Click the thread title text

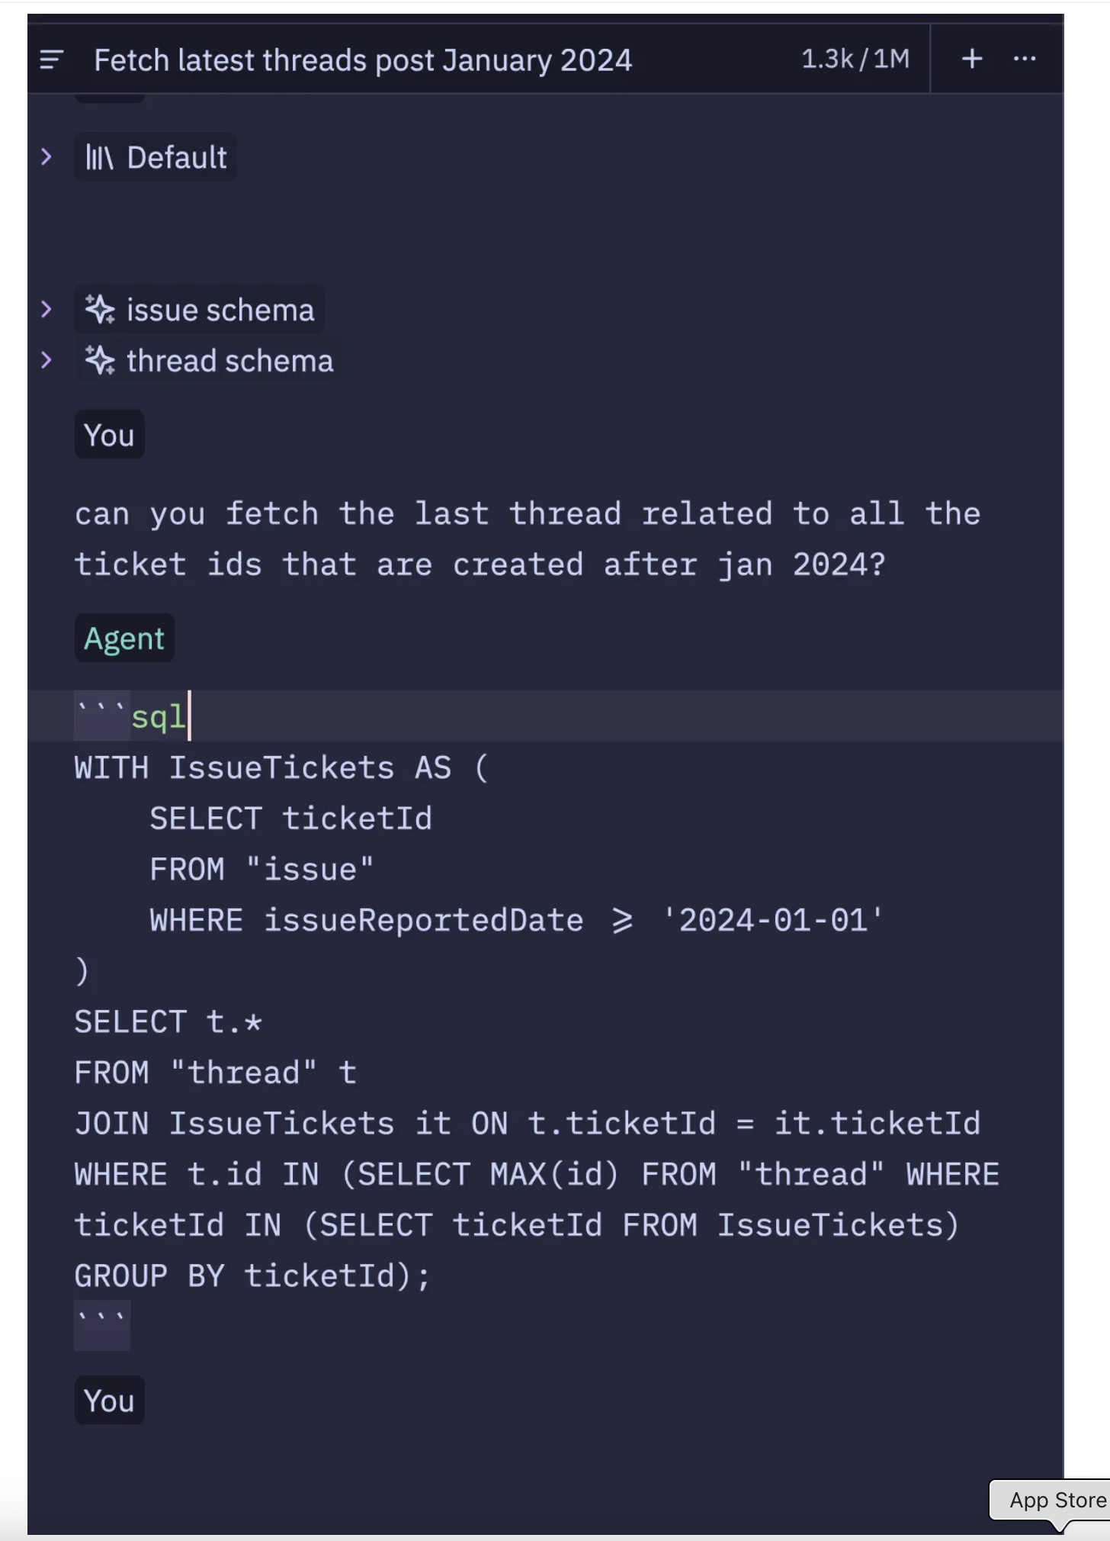coord(363,60)
